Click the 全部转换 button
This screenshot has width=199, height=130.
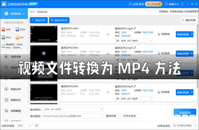coord(185,113)
